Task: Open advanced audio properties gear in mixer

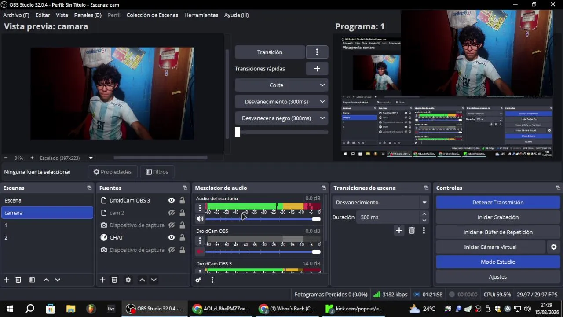Action: [198, 280]
